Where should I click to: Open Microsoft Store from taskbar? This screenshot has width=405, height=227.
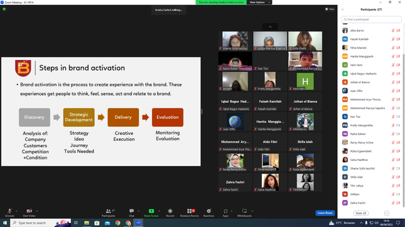coord(97,223)
